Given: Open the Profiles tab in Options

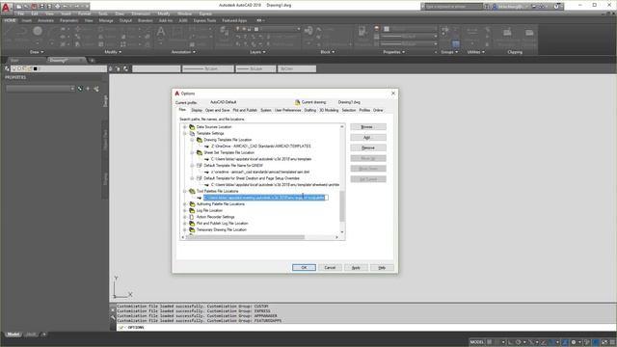Looking at the screenshot, I should tap(364, 110).
